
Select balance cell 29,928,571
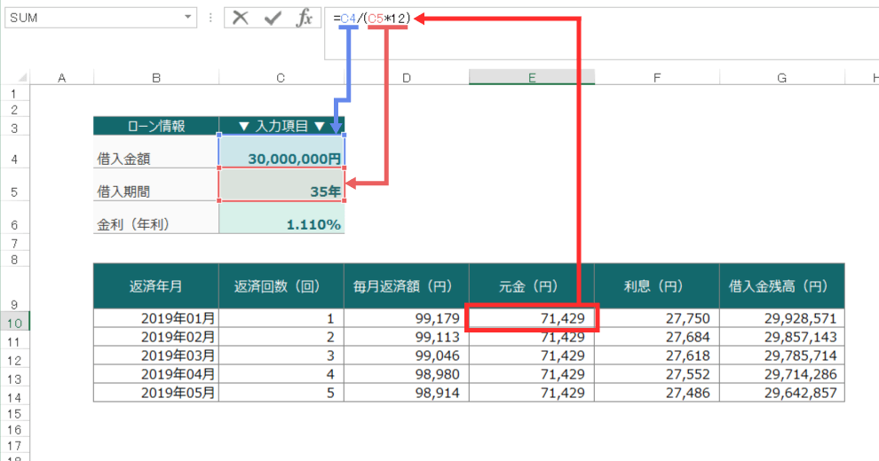click(782, 318)
